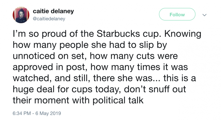Open the 6:34 PM timestamp permalink
The width and height of the screenshot is (221, 120).
22,113
